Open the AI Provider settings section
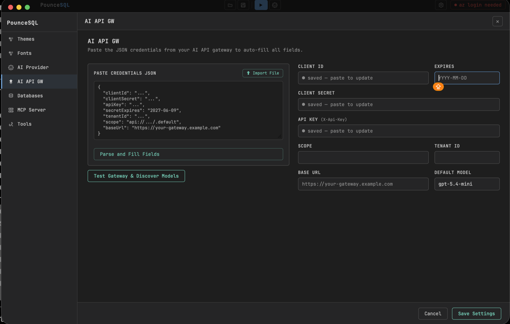This screenshot has width=510, height=324. 39,67
